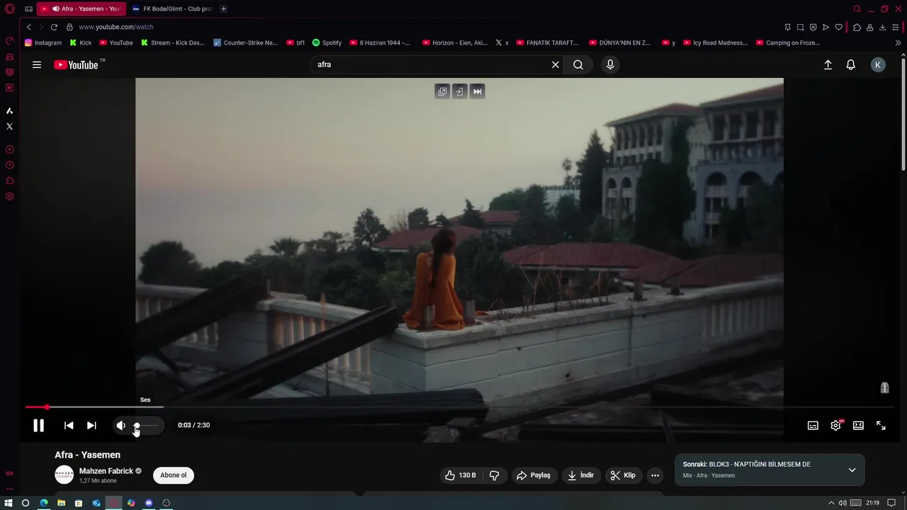Open Mahzen Fabrick channel avatar
Screen dimensions: 907x510
pos(64,475)
